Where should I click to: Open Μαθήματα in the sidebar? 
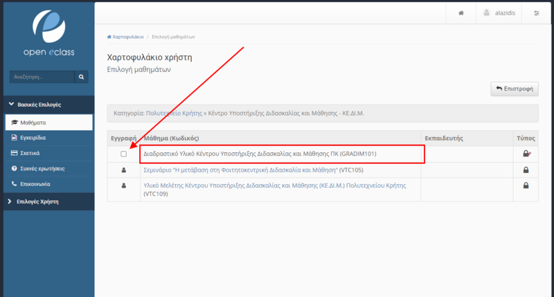(48, 123)
